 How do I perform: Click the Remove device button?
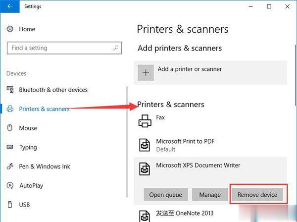[257, 195]
